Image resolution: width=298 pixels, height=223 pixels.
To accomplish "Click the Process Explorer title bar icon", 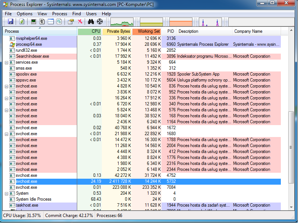I will click(x=5, y=4).
